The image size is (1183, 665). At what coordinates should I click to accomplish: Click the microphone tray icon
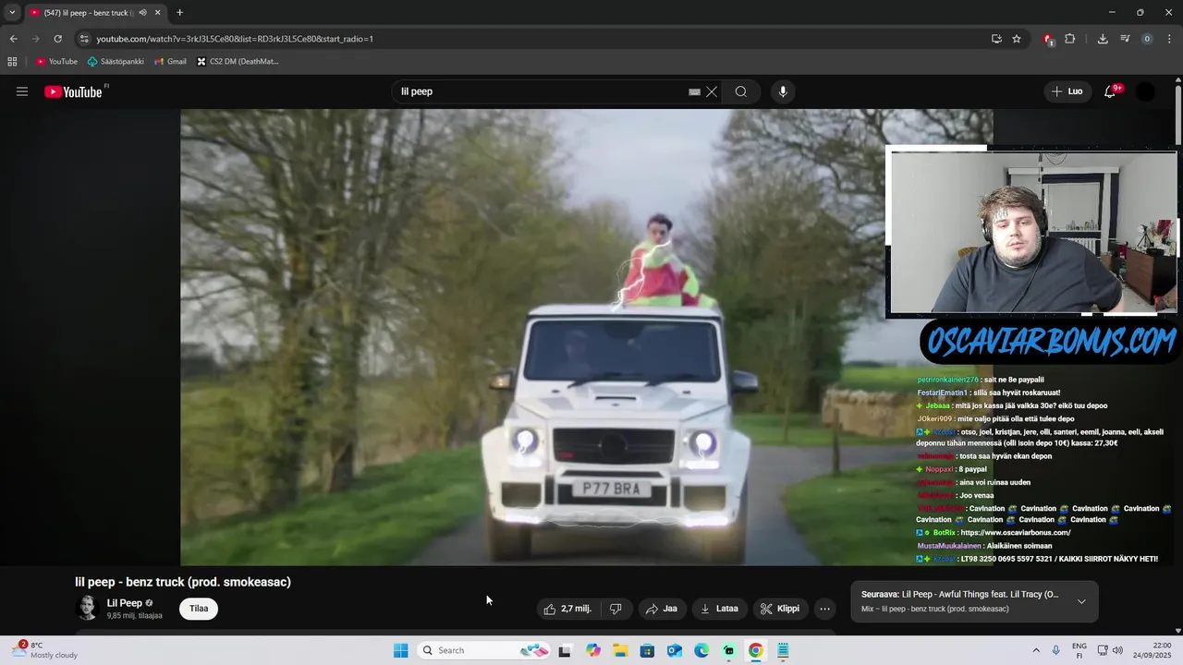1056,650
